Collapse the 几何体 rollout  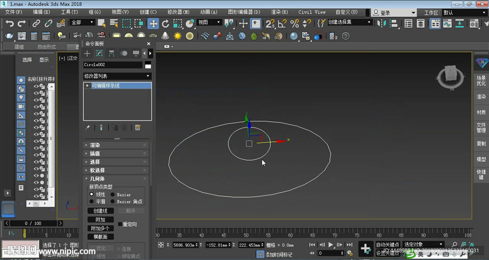coord(116,179)
